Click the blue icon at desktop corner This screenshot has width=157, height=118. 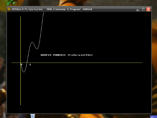click(154, 117)
